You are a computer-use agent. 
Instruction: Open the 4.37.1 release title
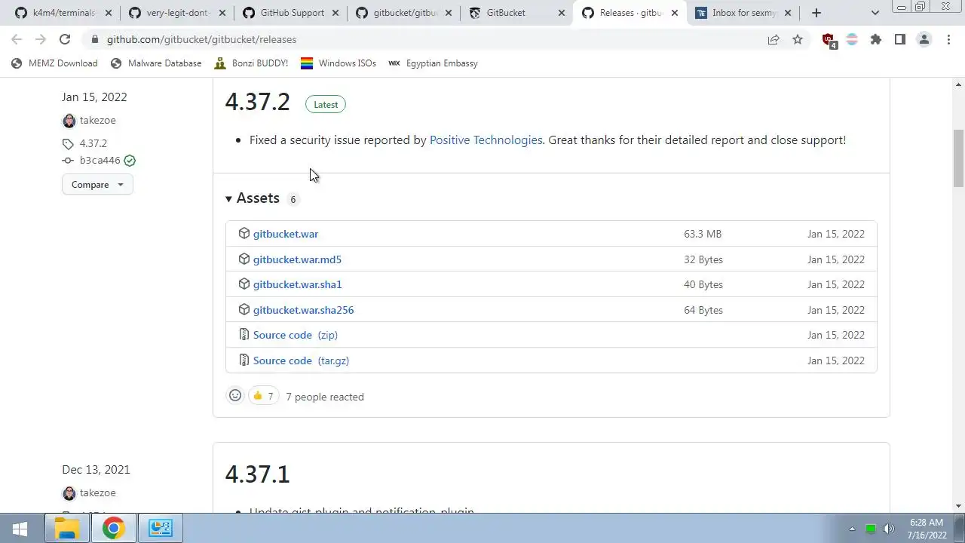(x=257, y=474)
